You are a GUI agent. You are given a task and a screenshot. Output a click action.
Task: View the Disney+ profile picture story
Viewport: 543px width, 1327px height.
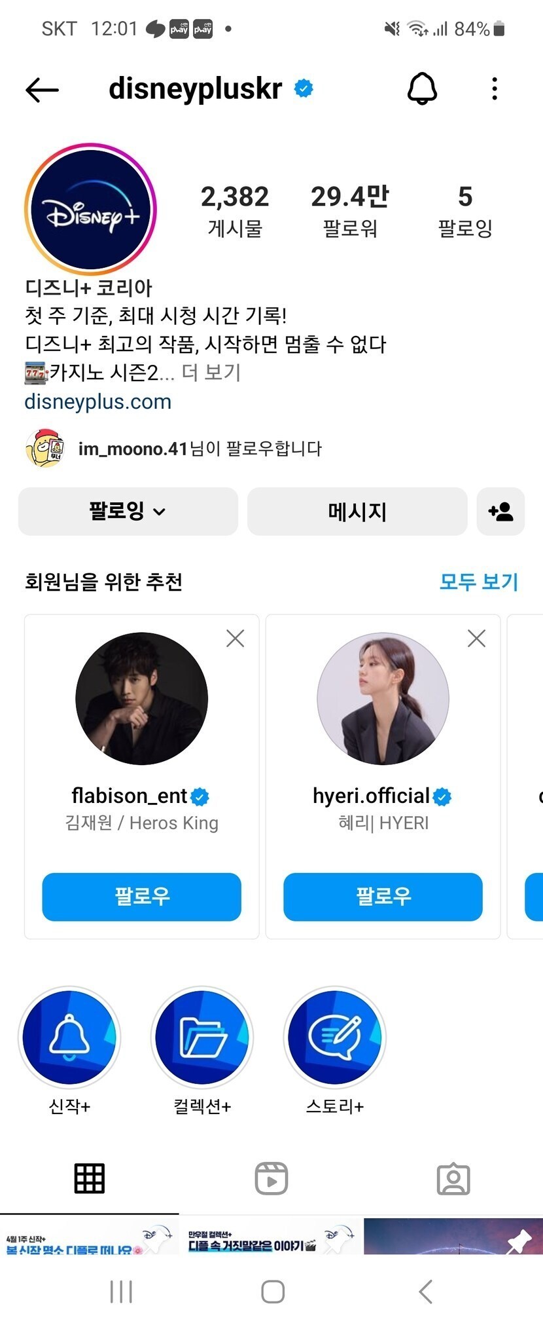point(90,209)
